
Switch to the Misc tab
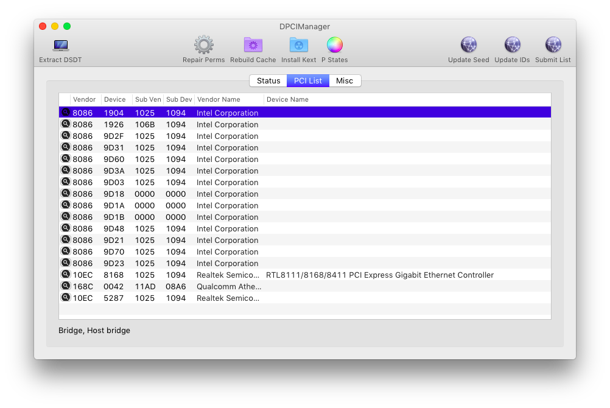click(345, 81)
